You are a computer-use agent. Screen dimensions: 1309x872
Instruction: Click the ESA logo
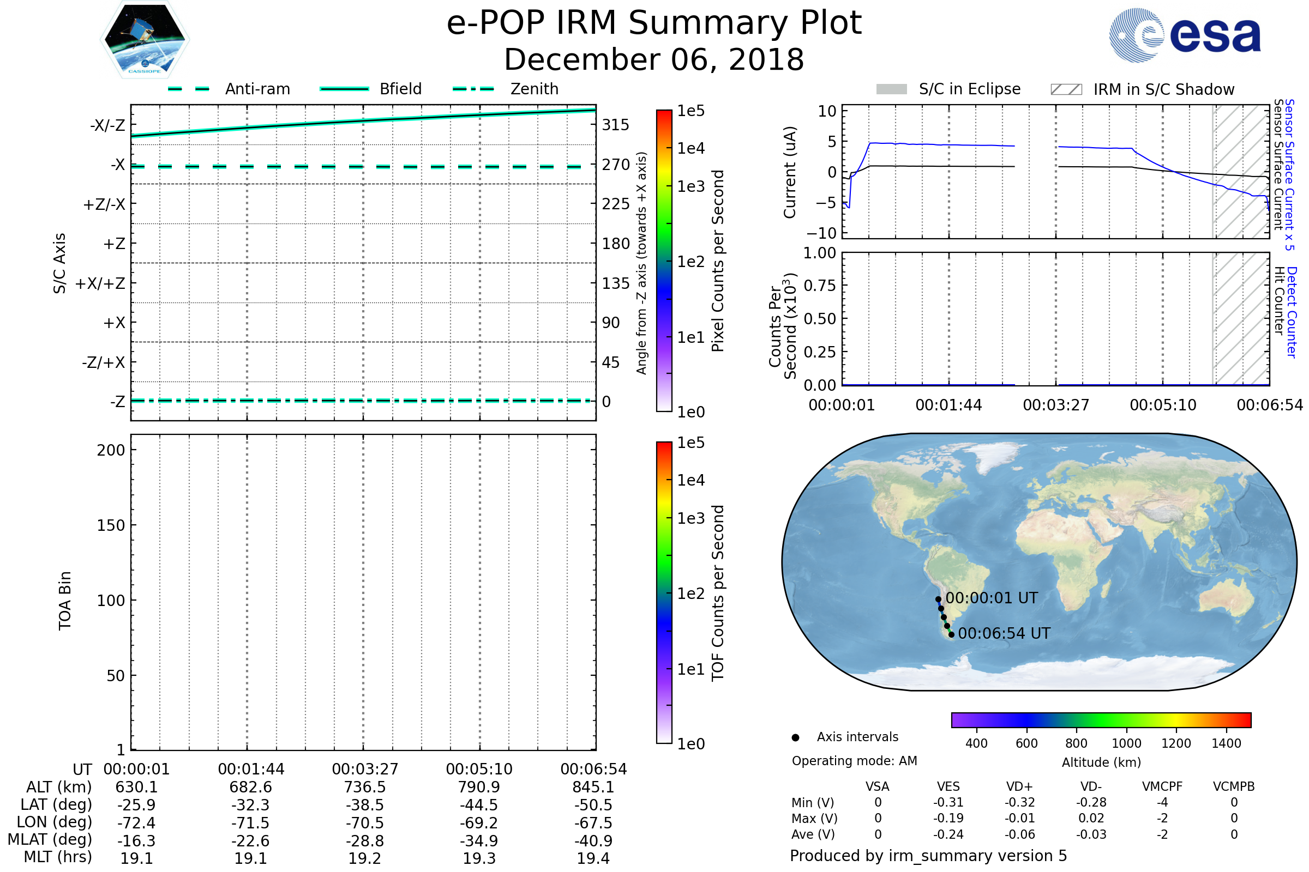click(1185, 35)
